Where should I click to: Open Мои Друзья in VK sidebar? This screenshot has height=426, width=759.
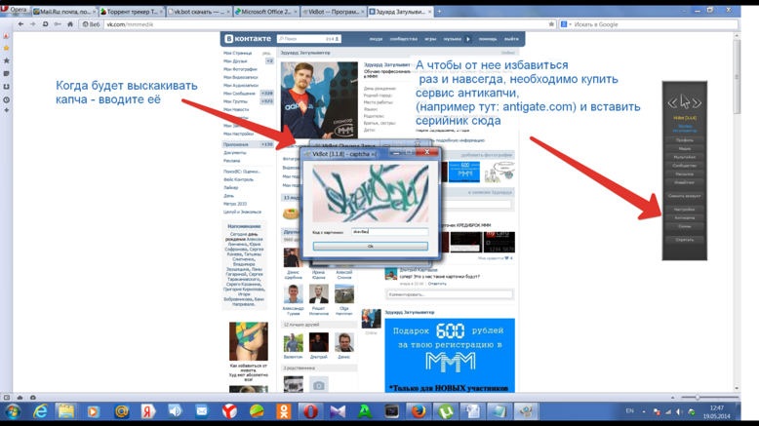tap(235, 61)
